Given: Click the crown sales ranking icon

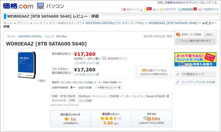Looking at the screenshot, I should tap(66, 119).
